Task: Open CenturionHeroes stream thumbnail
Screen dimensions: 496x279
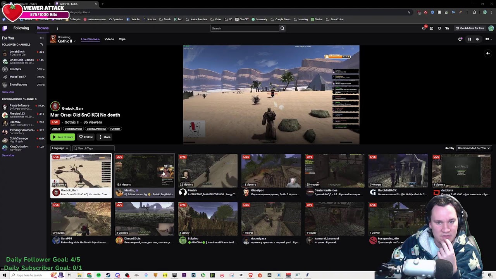Action: (335, 170)
